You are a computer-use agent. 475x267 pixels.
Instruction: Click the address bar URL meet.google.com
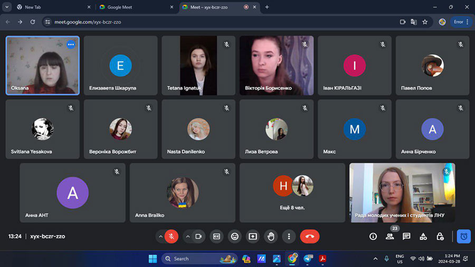click(x=88, y=22)
